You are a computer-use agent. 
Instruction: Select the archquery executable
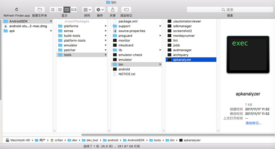point(191,55)
